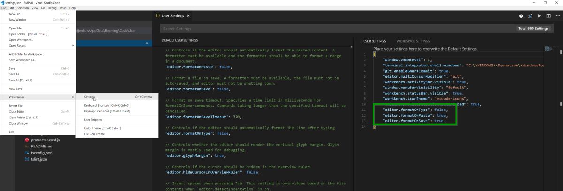Open protractor.conf.js in explorer
The image size is (563, 191).
45,140
